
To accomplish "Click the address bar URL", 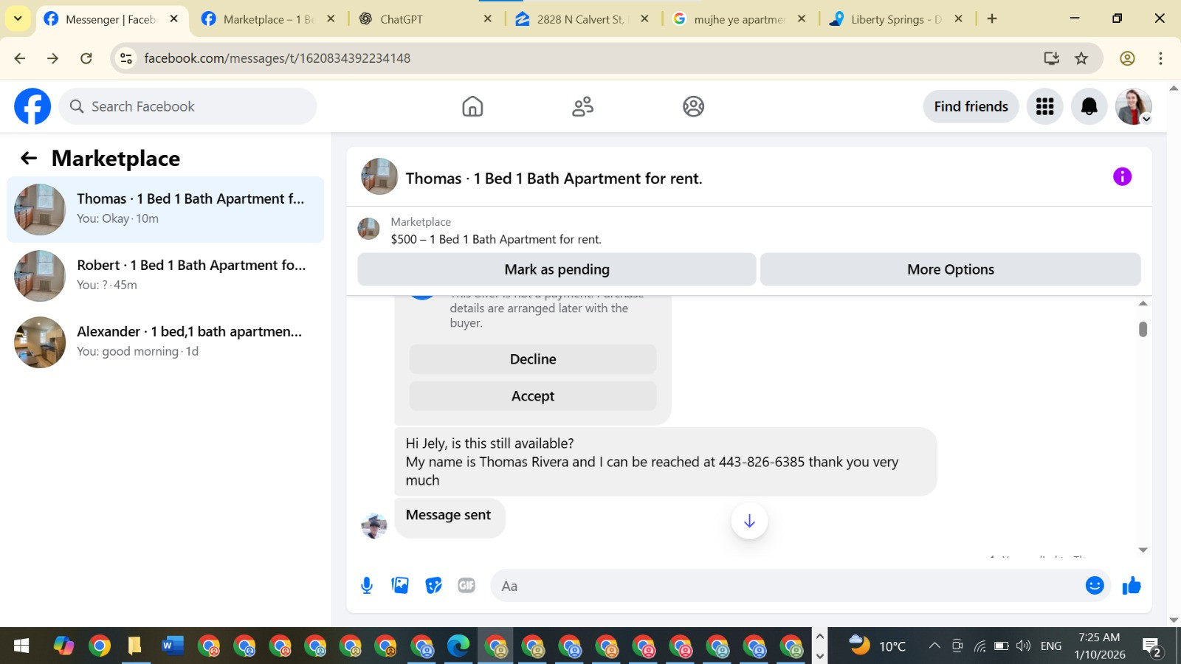I will 277,58.
